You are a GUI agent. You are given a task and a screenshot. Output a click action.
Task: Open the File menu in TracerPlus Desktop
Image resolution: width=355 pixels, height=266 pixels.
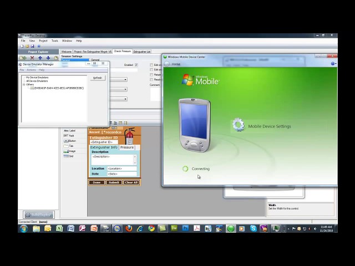coord(23,40)
